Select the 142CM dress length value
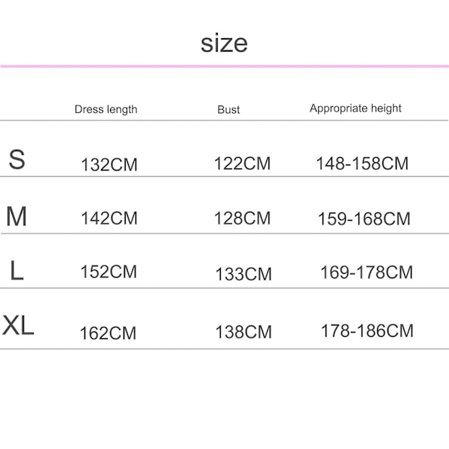The image size is (449, 449). click(109, 219)
